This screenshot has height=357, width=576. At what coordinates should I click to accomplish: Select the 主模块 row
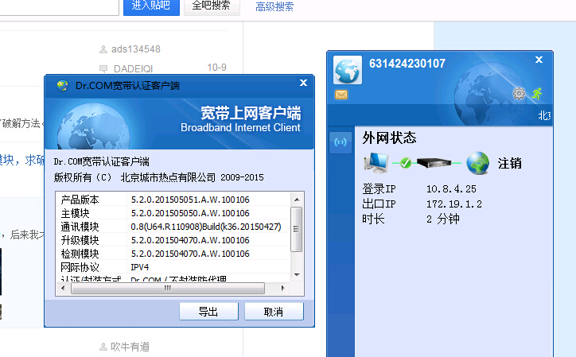pos(173,213)
